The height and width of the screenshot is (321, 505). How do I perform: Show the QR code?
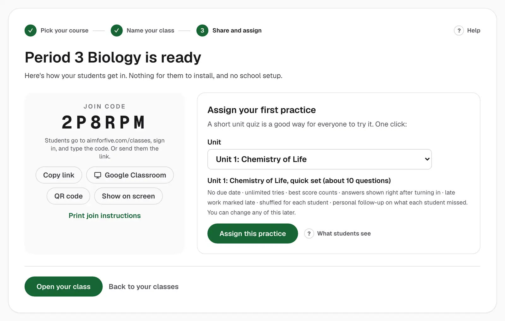click(68, 196)
